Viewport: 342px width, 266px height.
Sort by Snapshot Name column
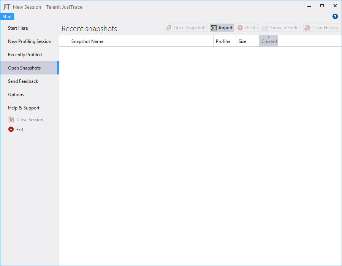click(141, 41)
